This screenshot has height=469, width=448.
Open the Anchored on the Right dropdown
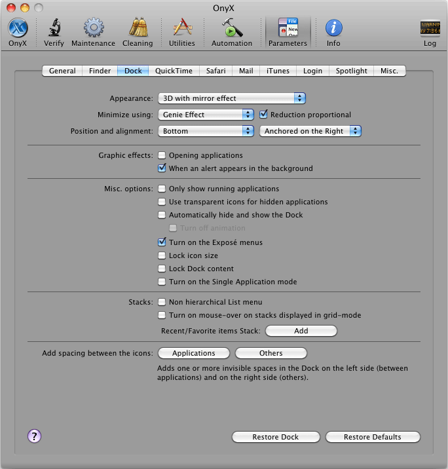(x=310, y=131)
